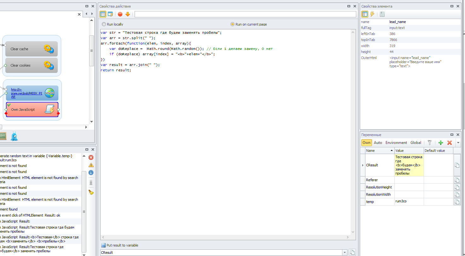465x256 pixels.
Task: Copy the Referer variable value icon
Action: pos(457,180)
